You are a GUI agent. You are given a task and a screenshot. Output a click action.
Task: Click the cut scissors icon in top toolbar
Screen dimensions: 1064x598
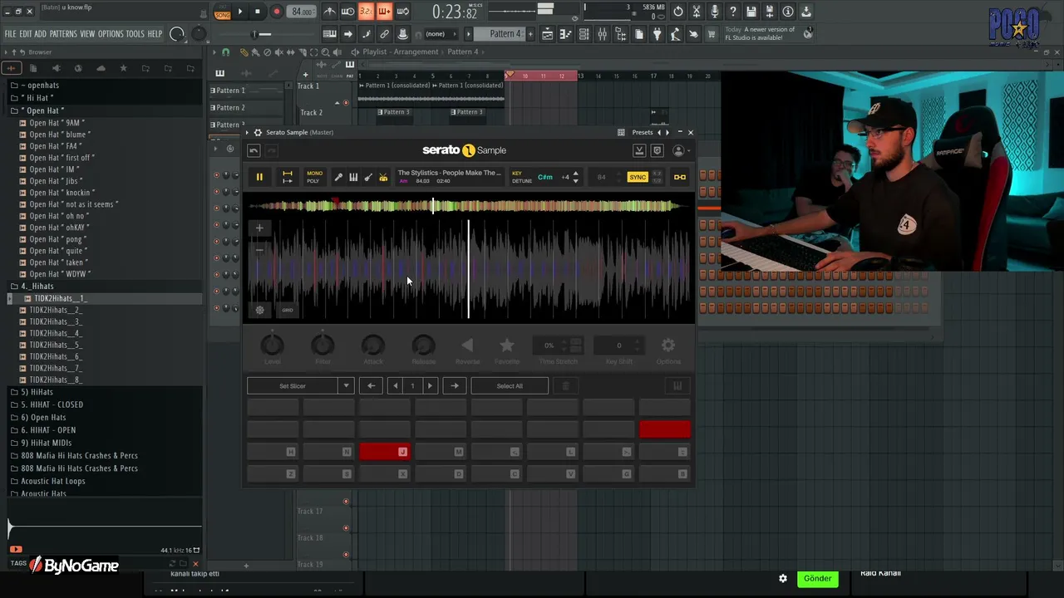pyautogui.click(x=697, y=12)
